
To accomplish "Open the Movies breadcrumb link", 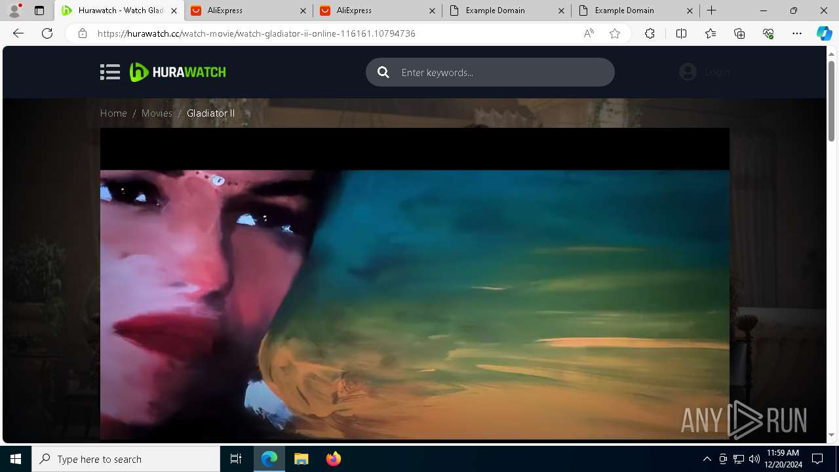I will [x=157, y=113].
